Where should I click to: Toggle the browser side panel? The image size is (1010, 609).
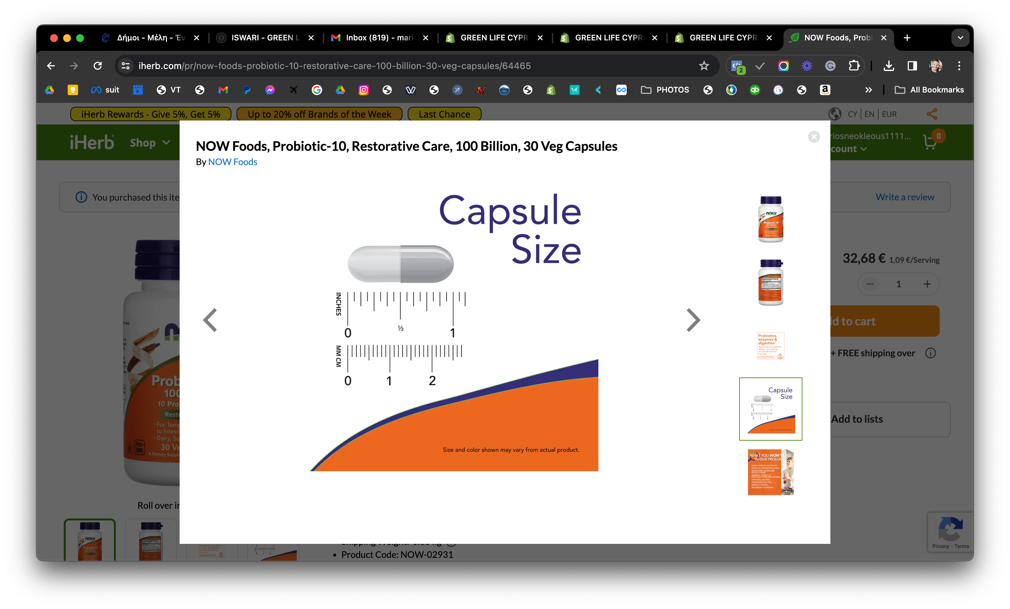click(x=912, y=66)
